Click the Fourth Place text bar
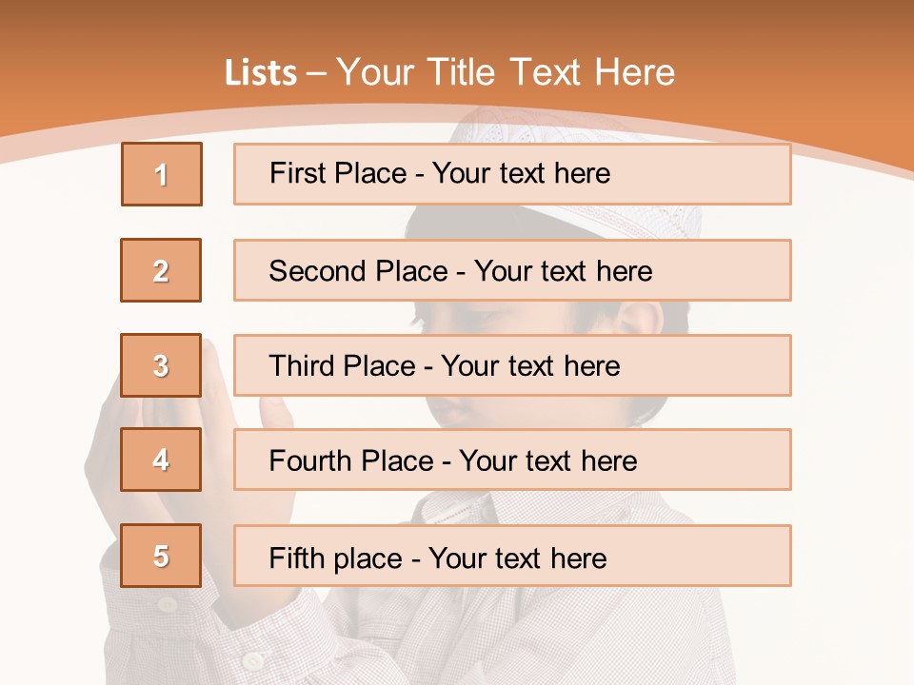 click(x=512, y=460)
